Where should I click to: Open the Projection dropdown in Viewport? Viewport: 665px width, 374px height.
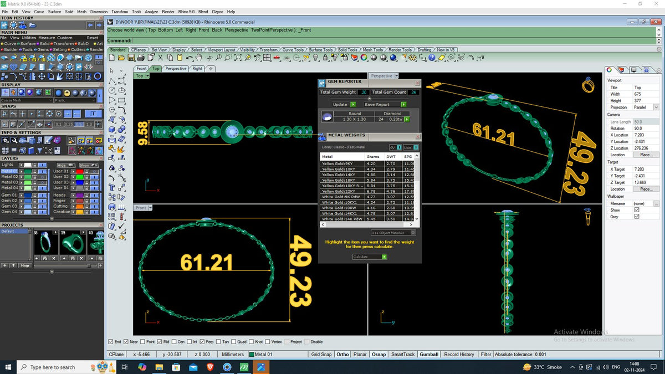pyautogui.click(x=647, y=107)
